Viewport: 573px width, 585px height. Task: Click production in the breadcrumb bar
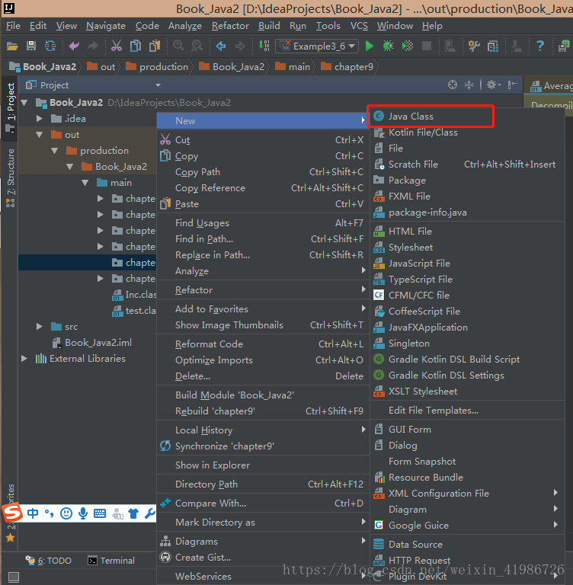157,67
